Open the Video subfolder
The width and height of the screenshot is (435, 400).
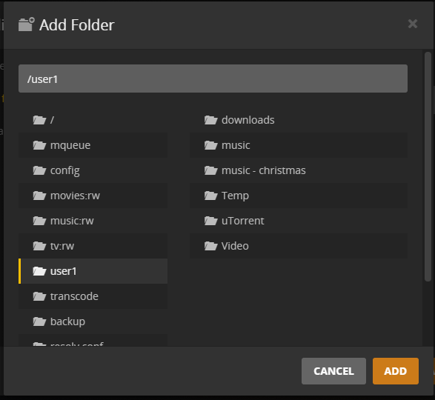pos(235,246)
